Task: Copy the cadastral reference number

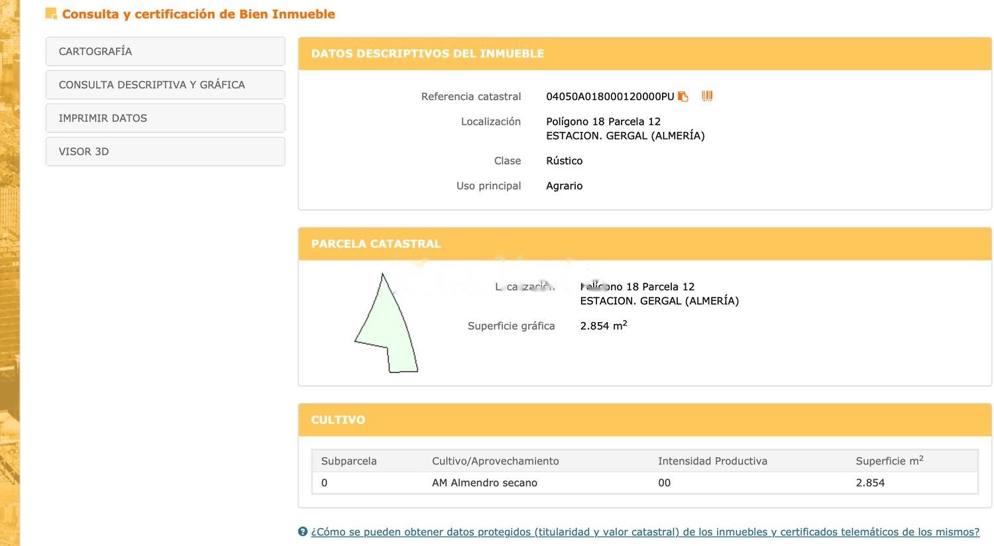Action: pyautogui.click(x=683, y=97)
